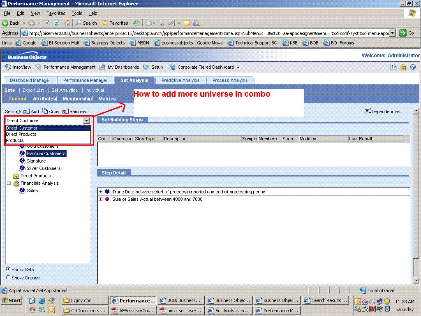Viewport: 421px width, 316px height.
Task: Click the Remove set icon
Action: coord(66,111)
